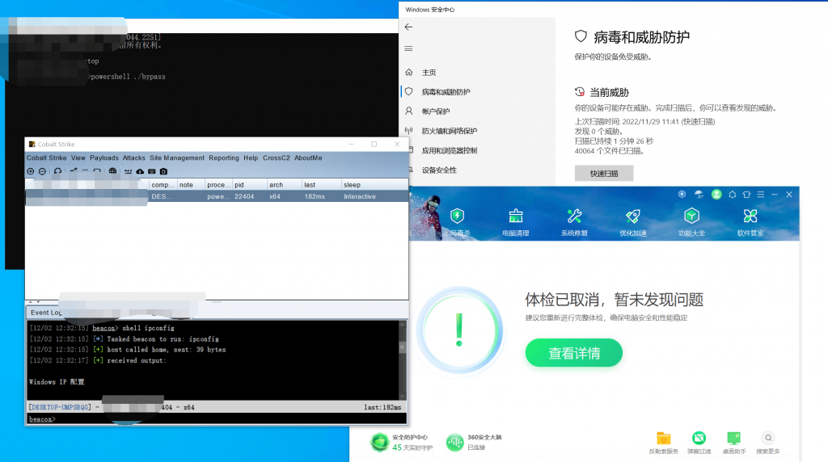The width and height of the screenshot is (828, 462).
Task: Open the Help menu in Cobalt Strike
Action: [251, 157]
